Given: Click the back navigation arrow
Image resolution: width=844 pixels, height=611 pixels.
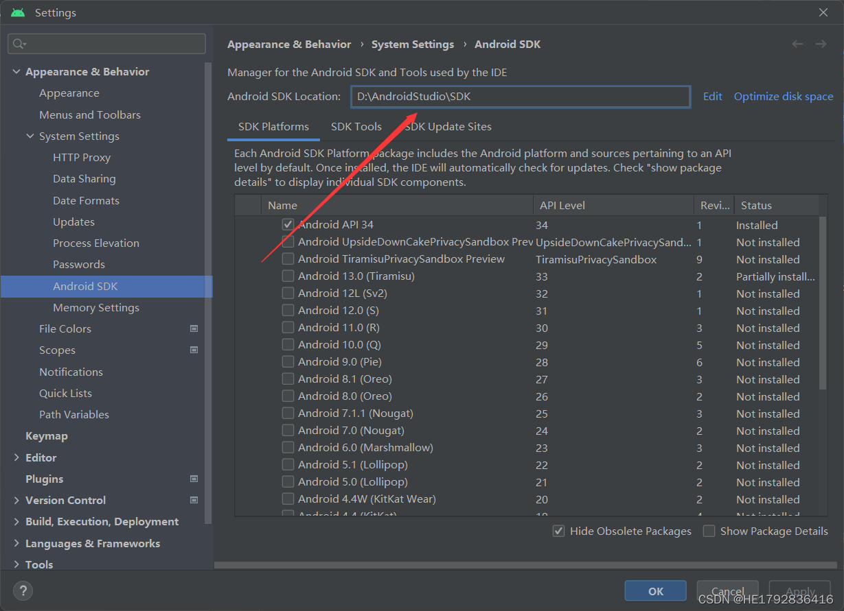Looking at the screenshot, I should [x=797, y=43].
